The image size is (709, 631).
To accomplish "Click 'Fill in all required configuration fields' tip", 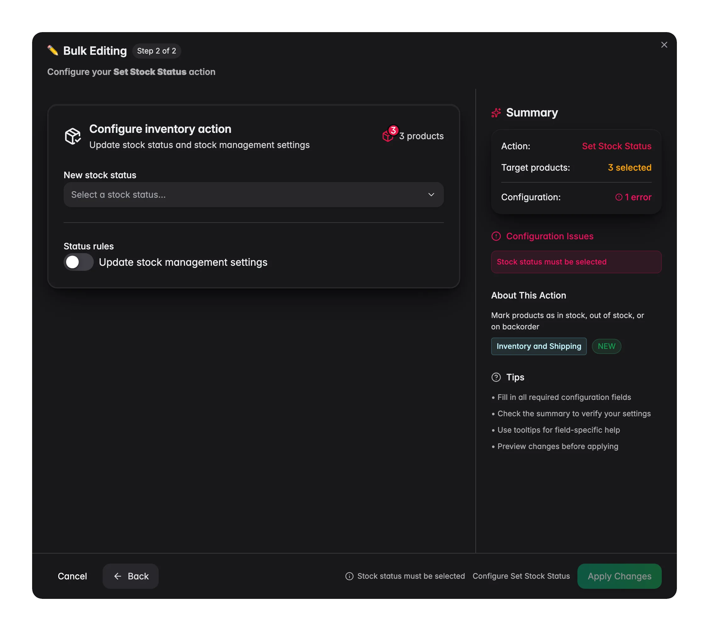I will click(x=564, y=398).
